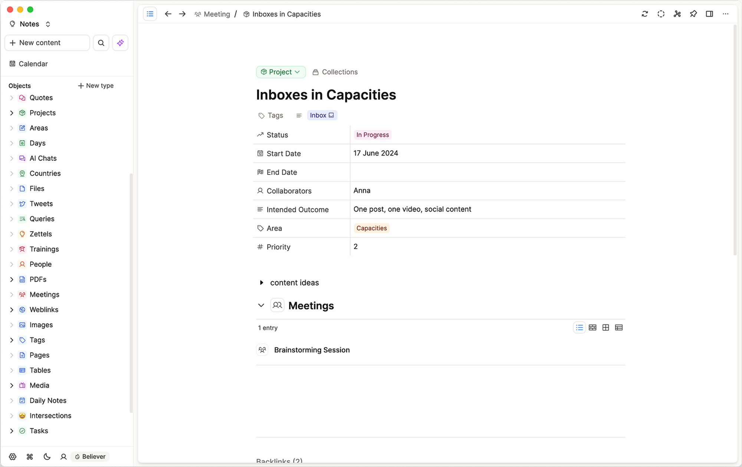The width and height of the screenshot is (742, 467).
Task: Expand the Tags tree arrow in sidebar
Action: coord(12,340)
